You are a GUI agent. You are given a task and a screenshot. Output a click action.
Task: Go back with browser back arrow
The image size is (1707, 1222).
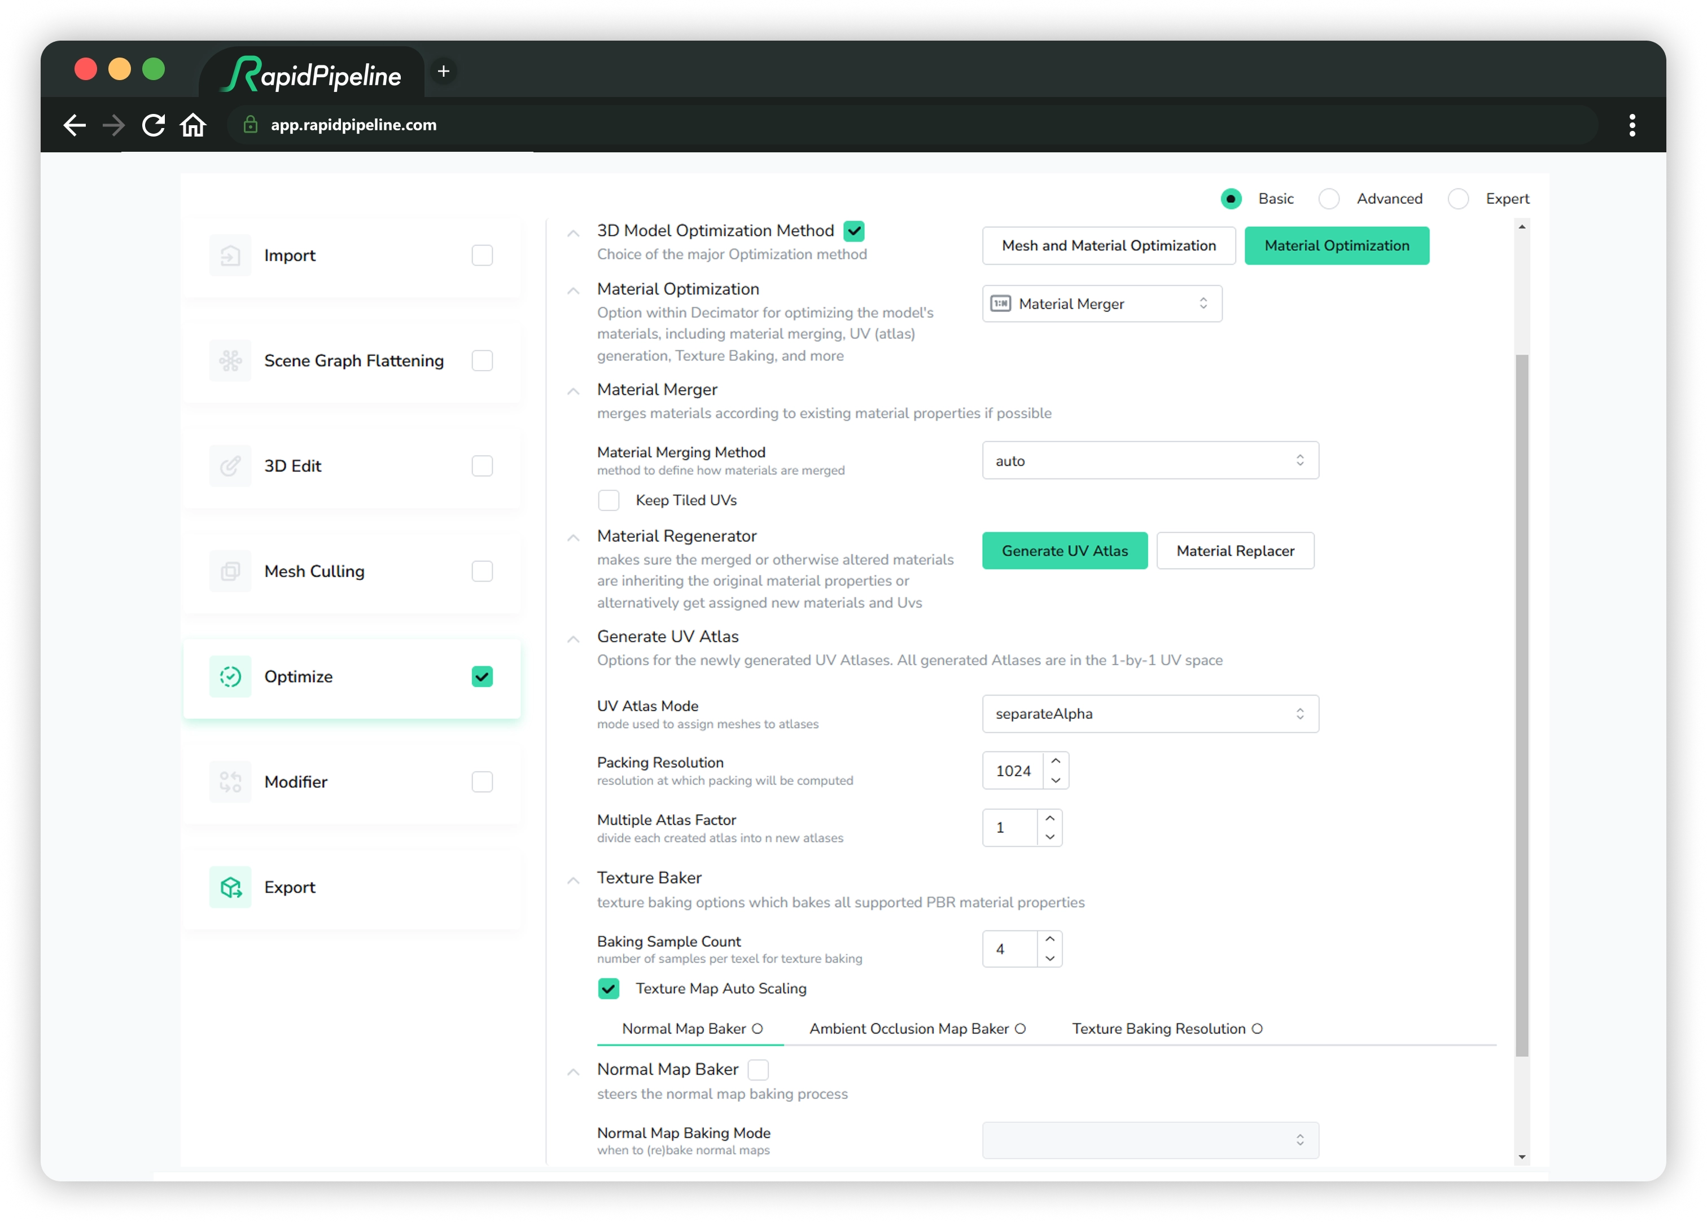(75, 125)
